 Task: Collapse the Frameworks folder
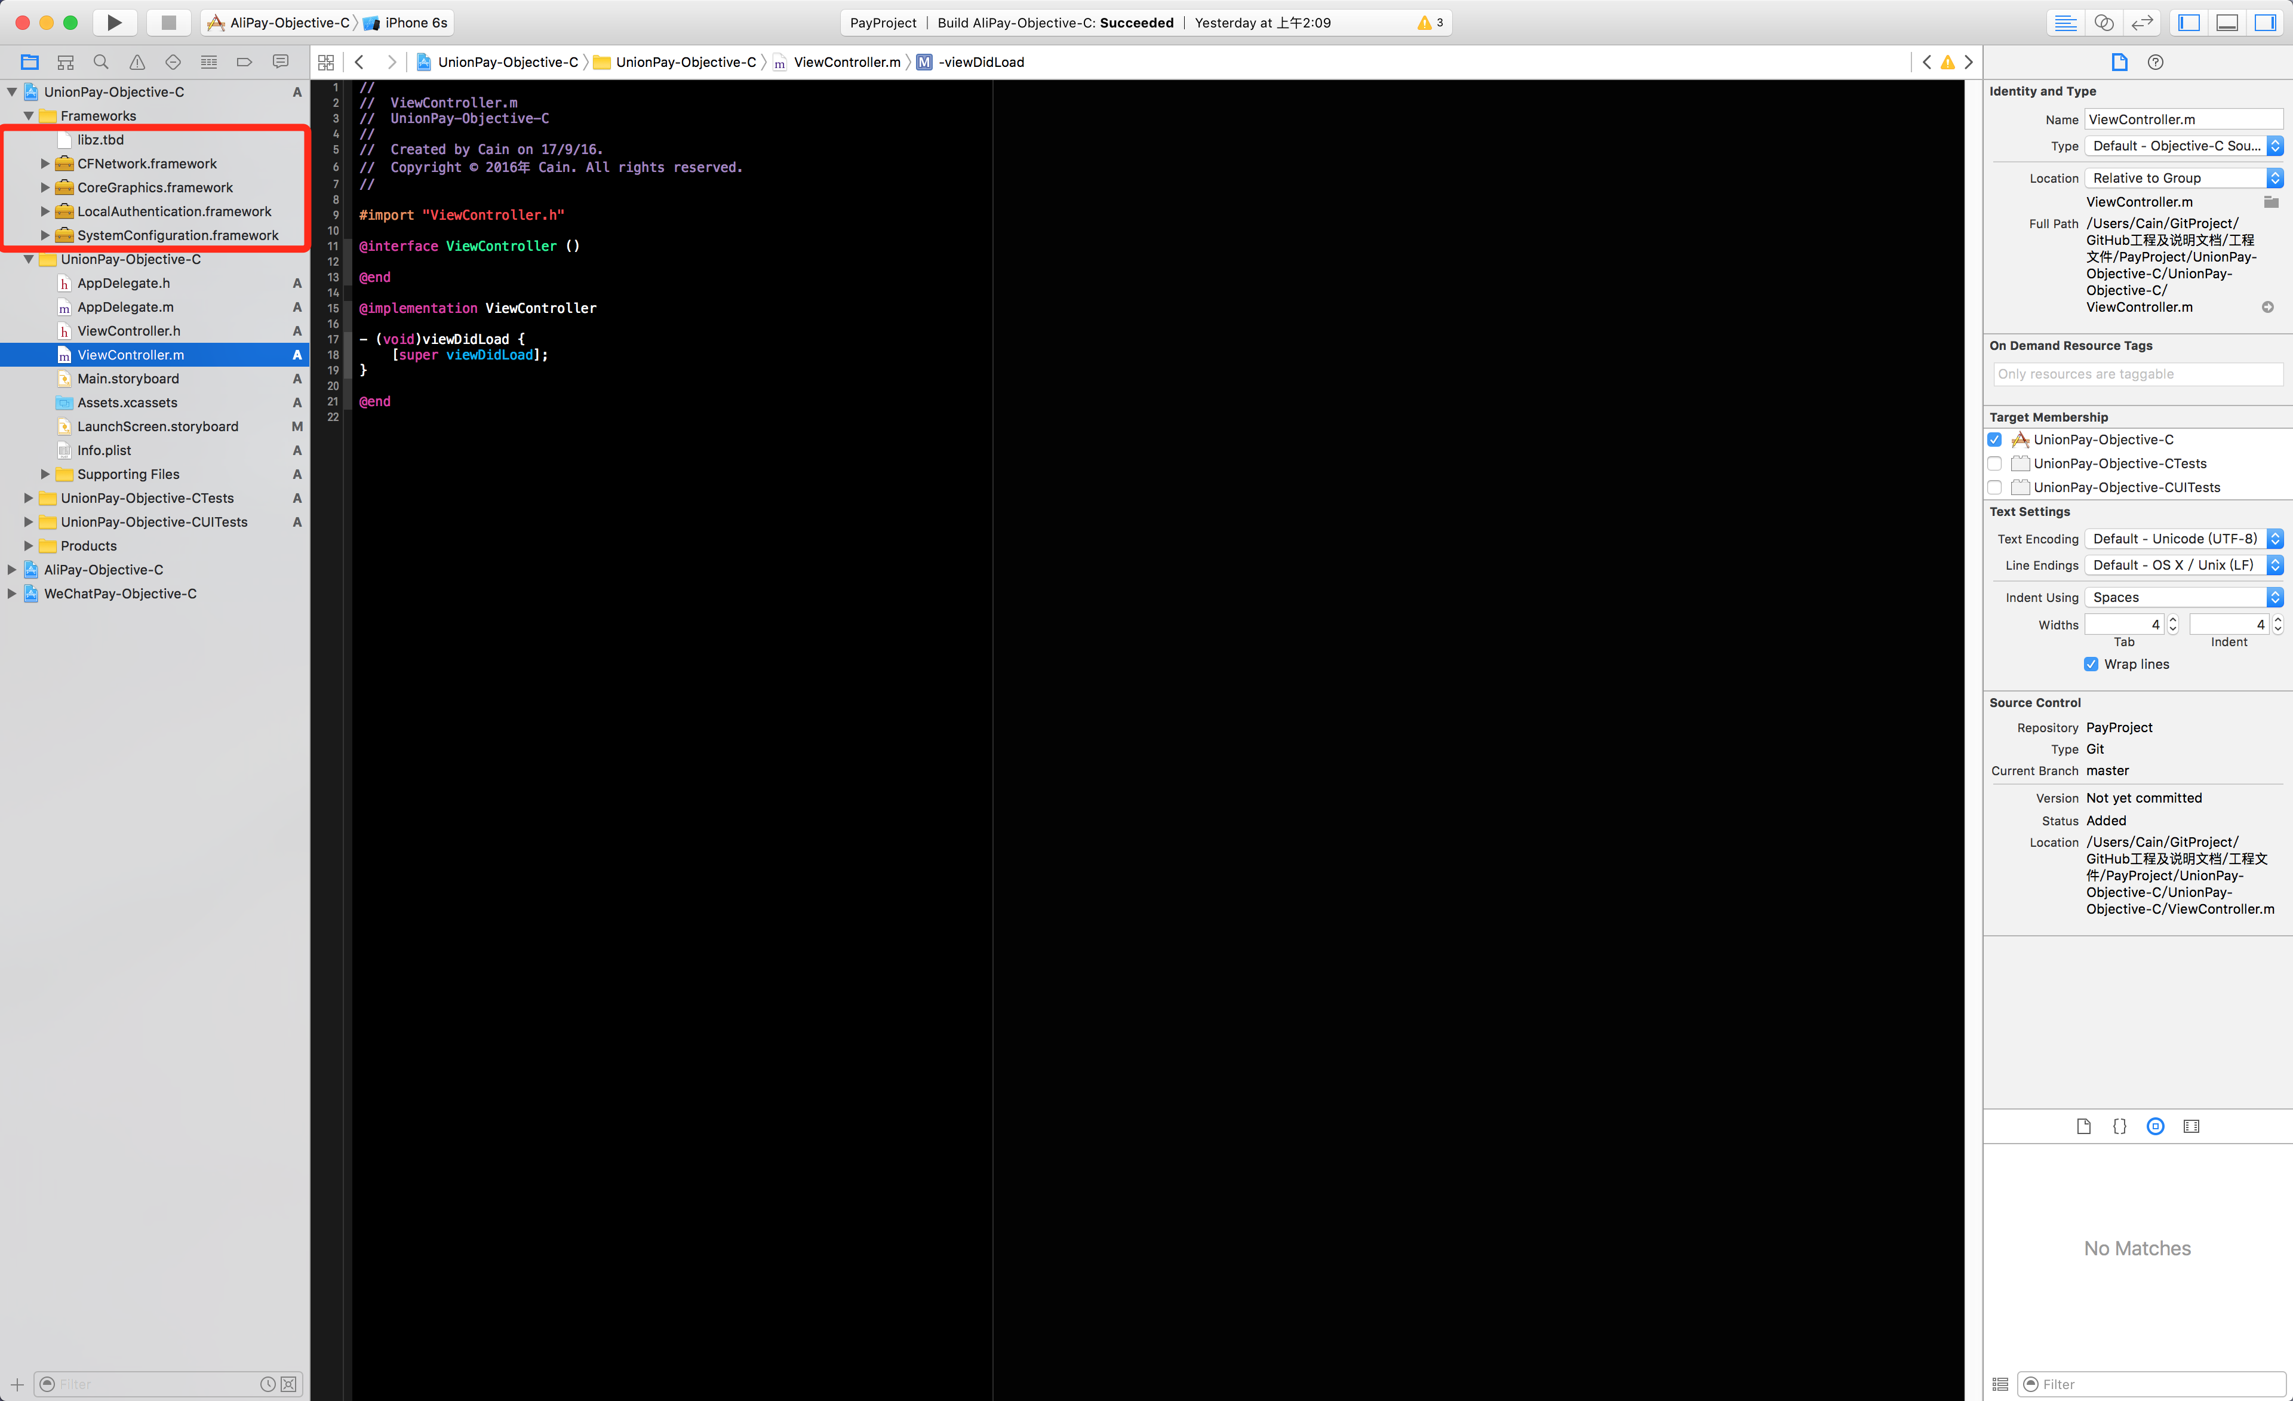(x=29, y=116)
